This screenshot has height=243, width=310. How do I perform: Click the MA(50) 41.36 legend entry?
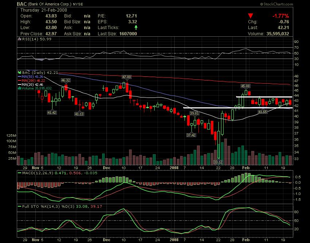30,76
